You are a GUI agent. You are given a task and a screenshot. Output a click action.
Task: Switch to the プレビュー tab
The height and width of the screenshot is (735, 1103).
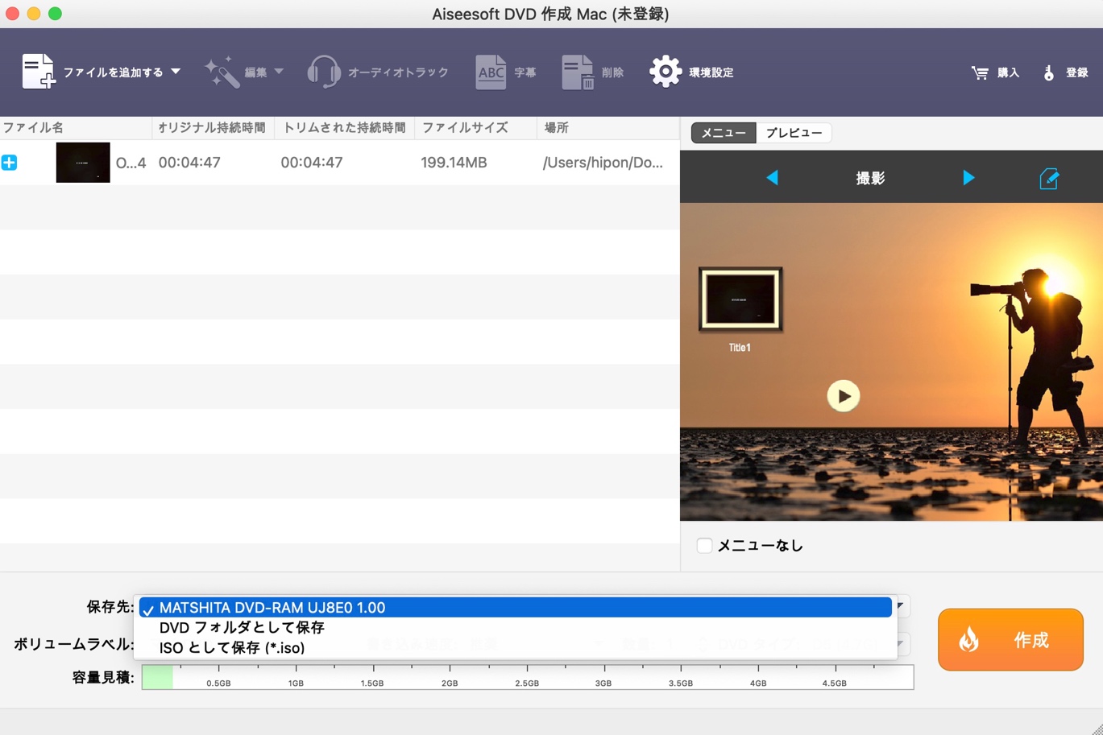tap(794, 133)
